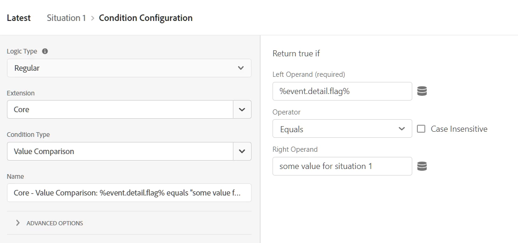Click the Name text field
Viewport: 518px width, 243px height.
click(x=129, y=193)
